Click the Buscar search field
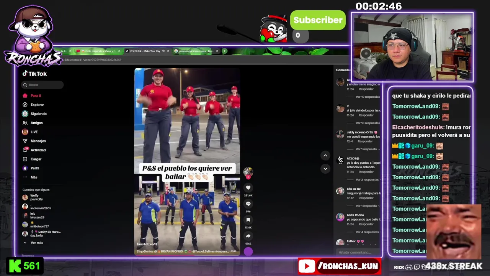This screenshot has width=490, height=276. 42,85
